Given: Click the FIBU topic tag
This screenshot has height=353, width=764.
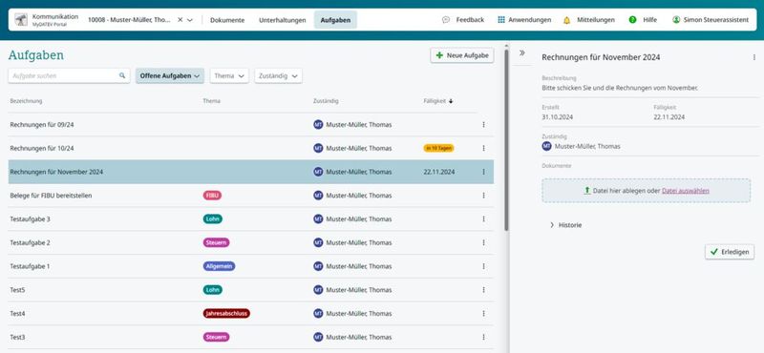Looking at the screenshot, I should tap(212, 196).
